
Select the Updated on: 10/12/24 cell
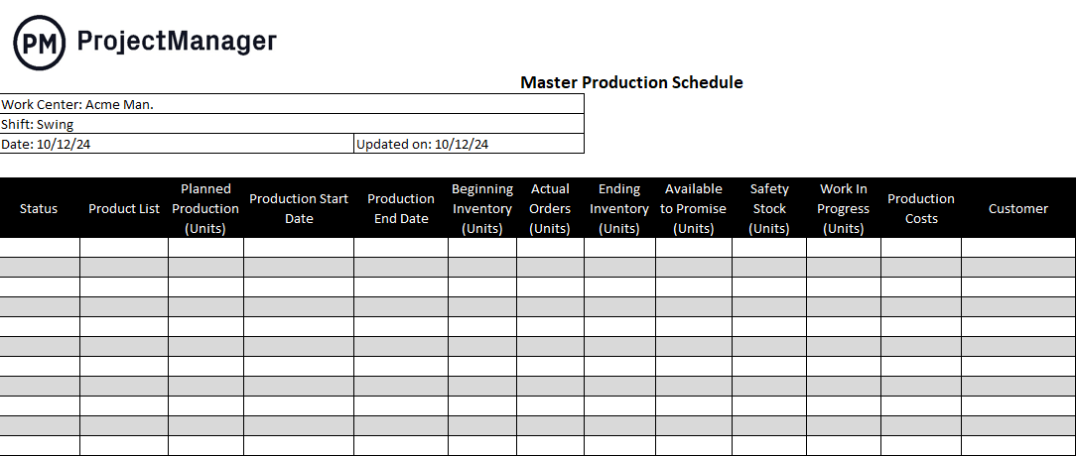coord(470,144)
